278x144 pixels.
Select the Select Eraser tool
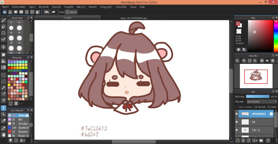pyautogui.click(x=3, y=100)
